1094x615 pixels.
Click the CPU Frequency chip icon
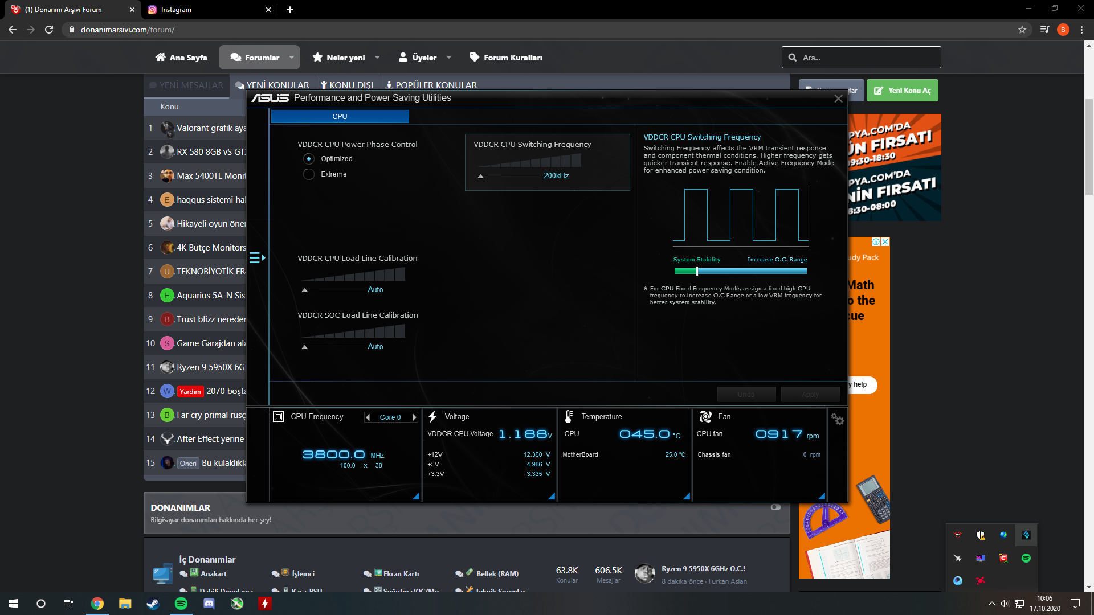(x=279, y=417)
